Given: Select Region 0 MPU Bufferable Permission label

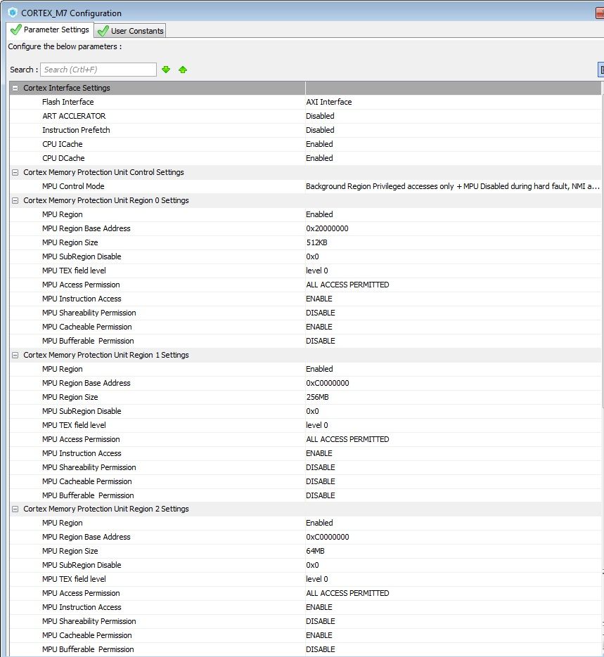Looking at the screenshot, I should 88,341.
